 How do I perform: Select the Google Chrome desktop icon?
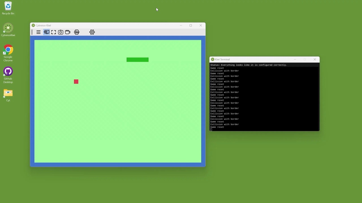(x=8, y=53)
